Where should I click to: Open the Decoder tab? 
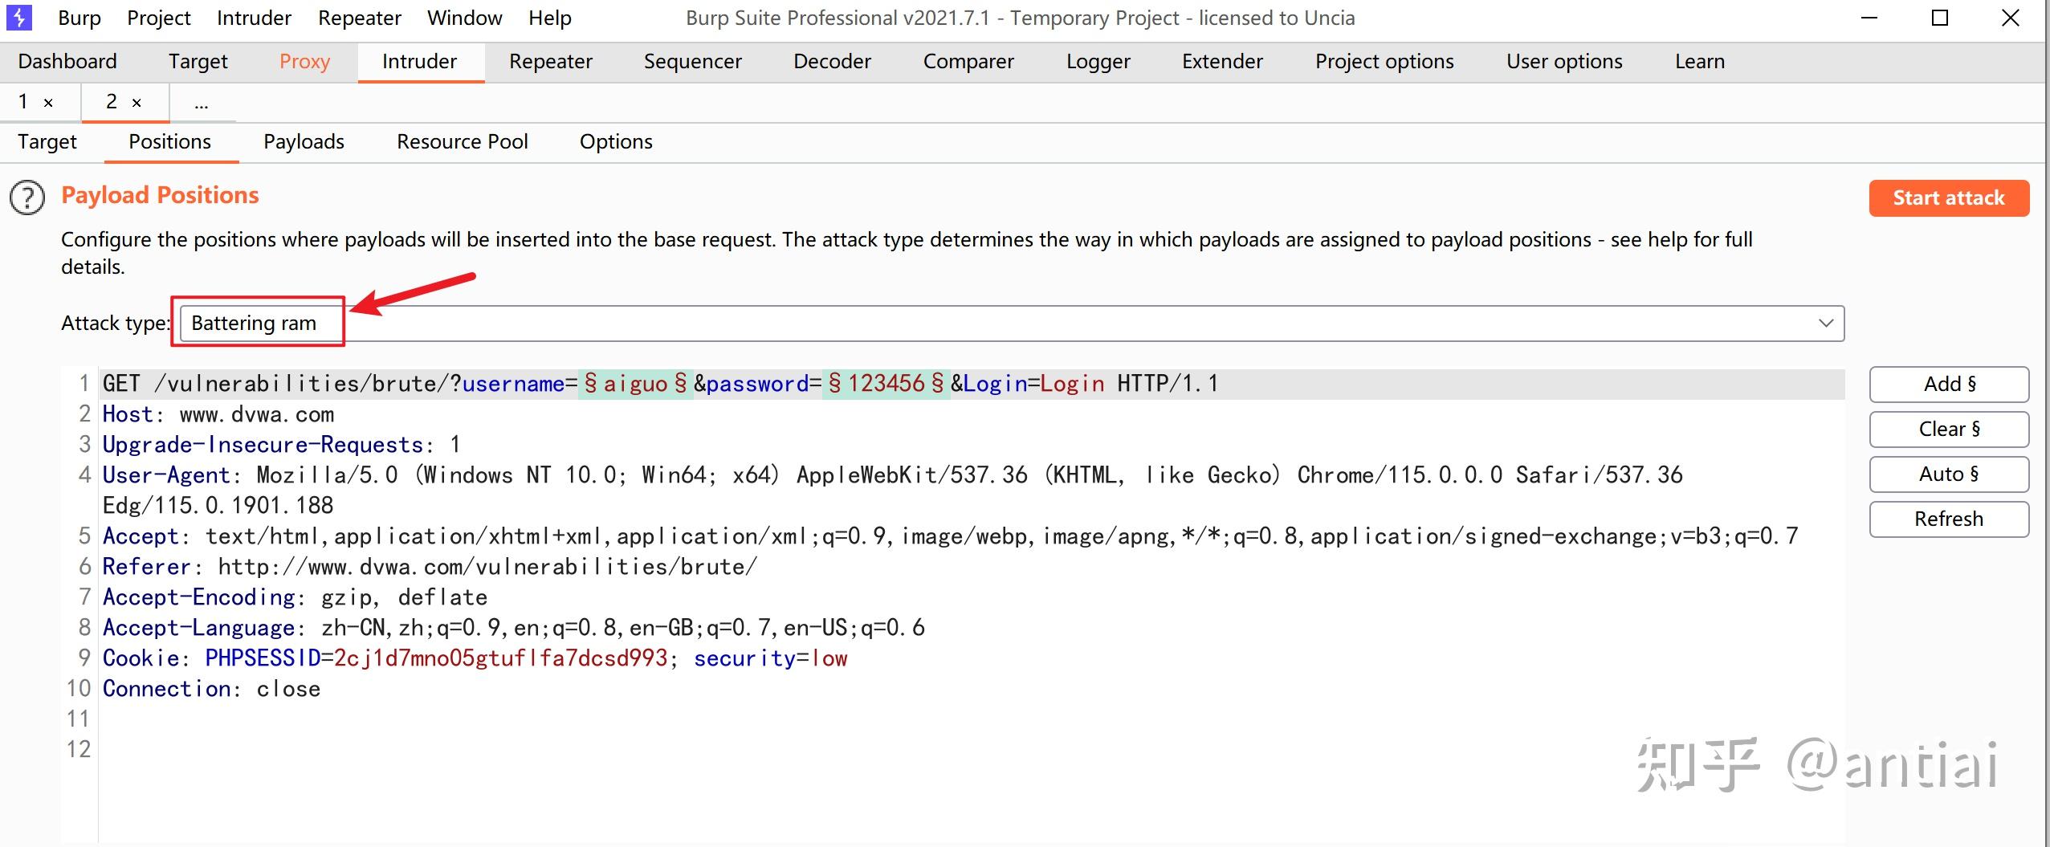832,62
